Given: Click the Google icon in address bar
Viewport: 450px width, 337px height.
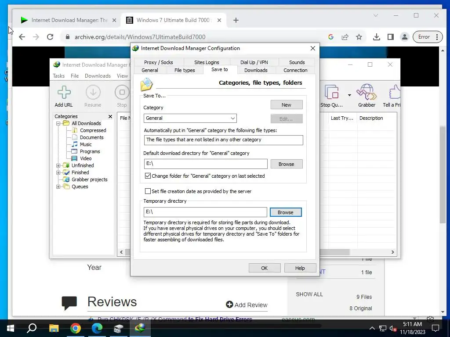Looking at the screenshot, I should (331, 37).
